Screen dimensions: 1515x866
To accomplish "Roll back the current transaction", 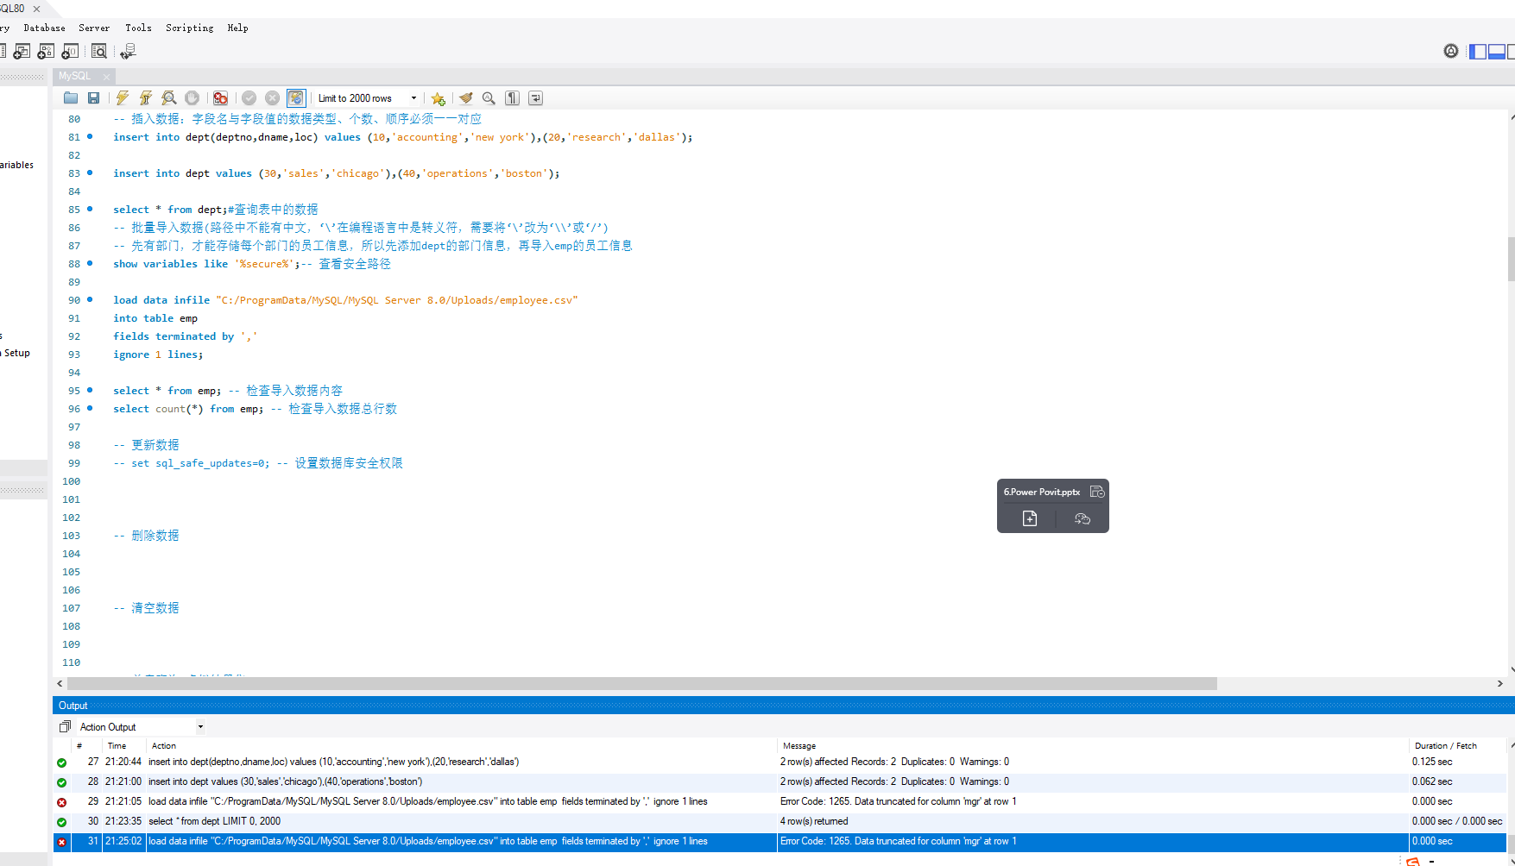I will click(273, 98).
